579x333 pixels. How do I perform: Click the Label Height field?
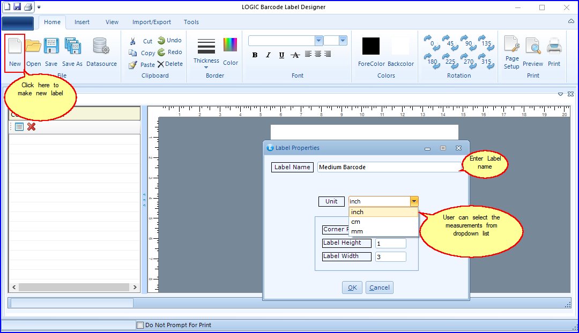point(391,244)
